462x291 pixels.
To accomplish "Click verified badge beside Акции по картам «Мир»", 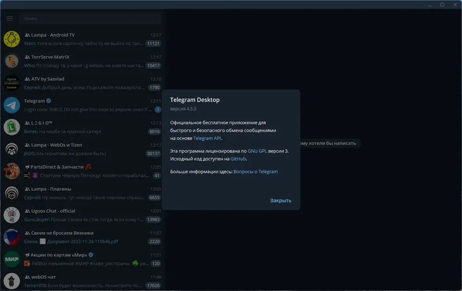I will (91, 255).
